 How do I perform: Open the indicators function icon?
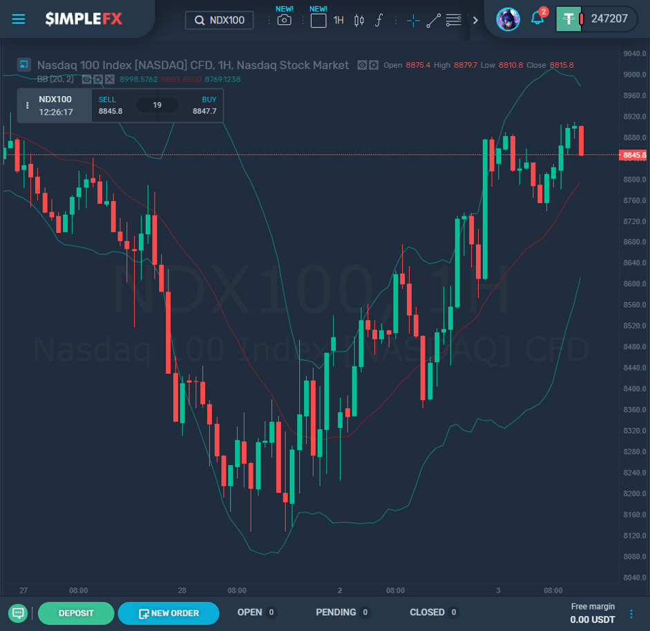[379, 20]
